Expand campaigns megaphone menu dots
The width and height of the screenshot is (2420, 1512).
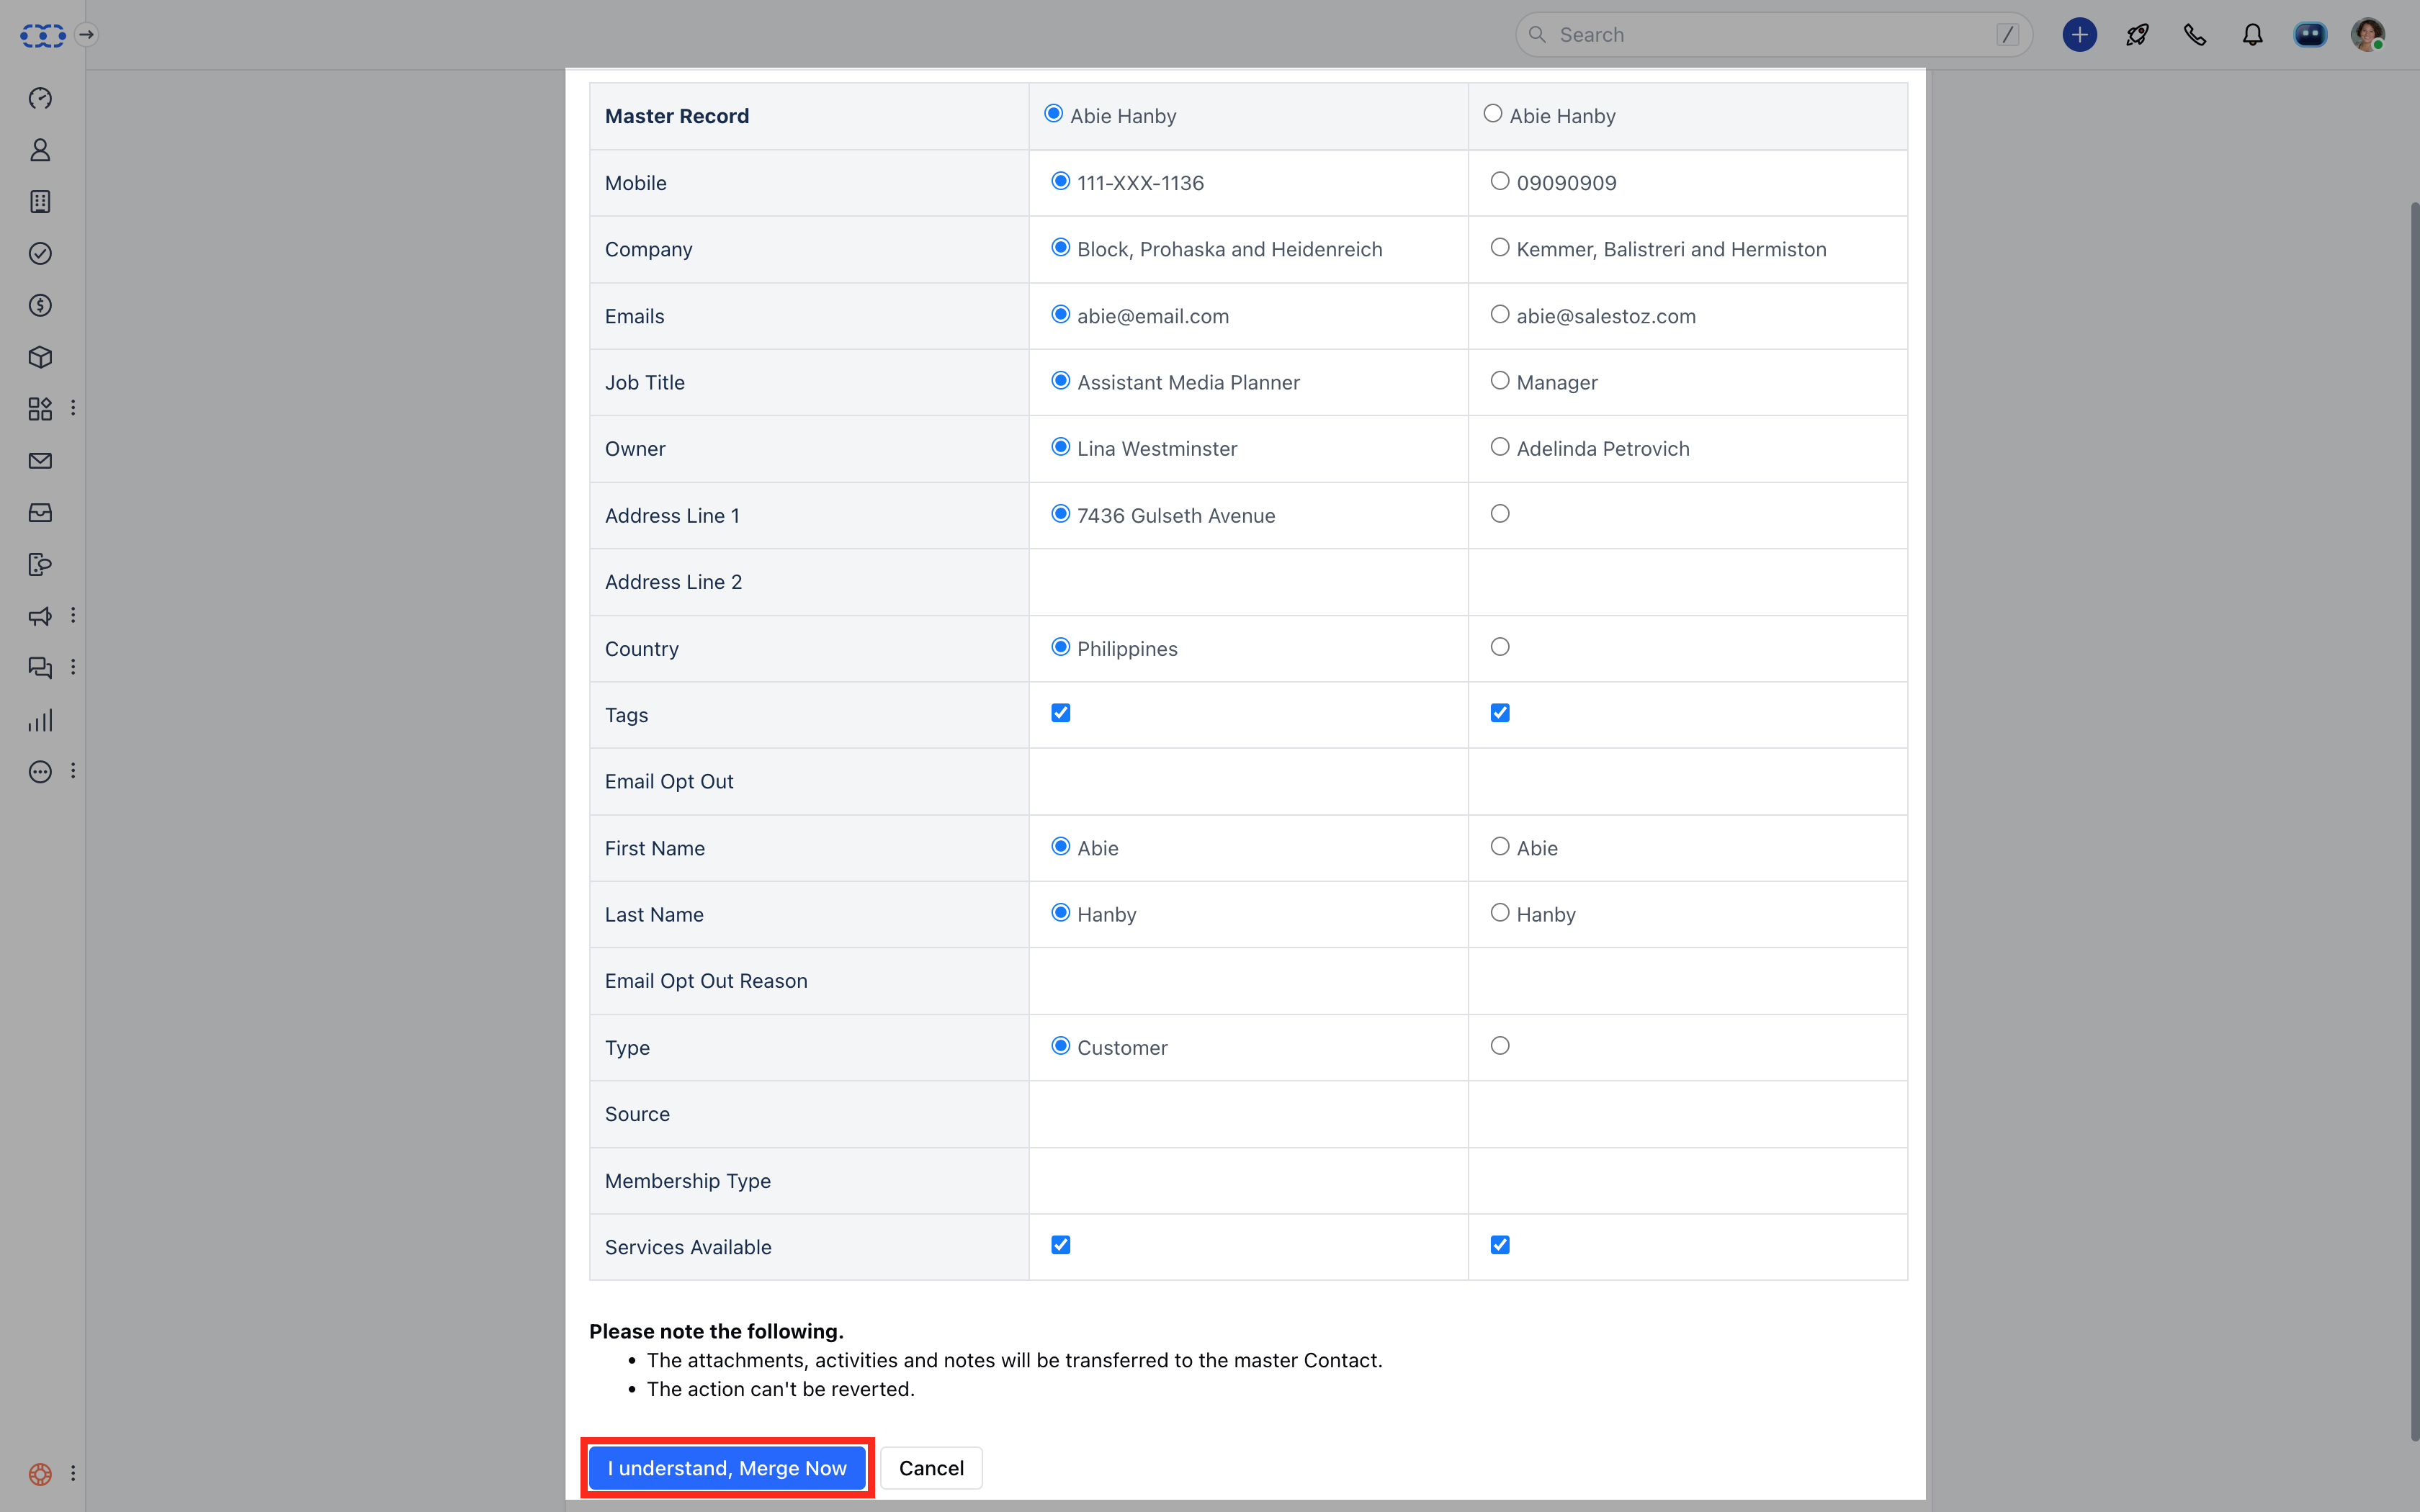tap(73, 615)
